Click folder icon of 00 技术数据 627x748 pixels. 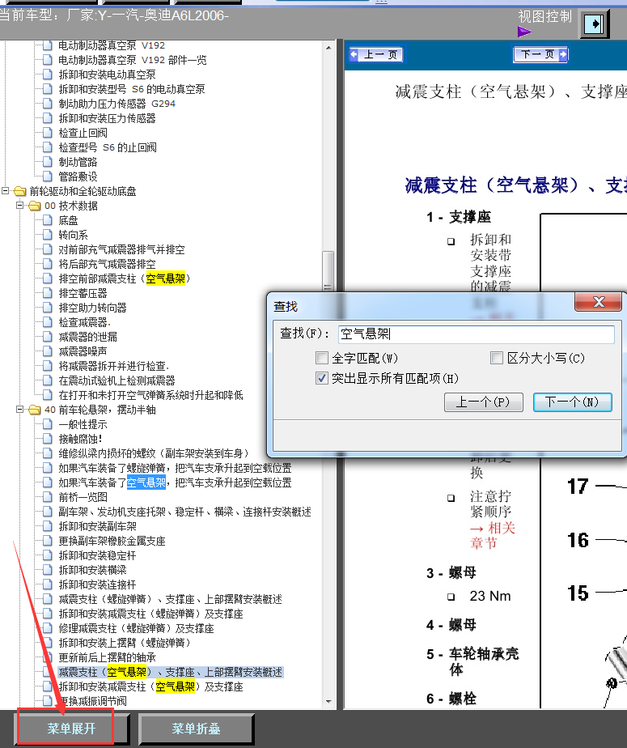35,206
